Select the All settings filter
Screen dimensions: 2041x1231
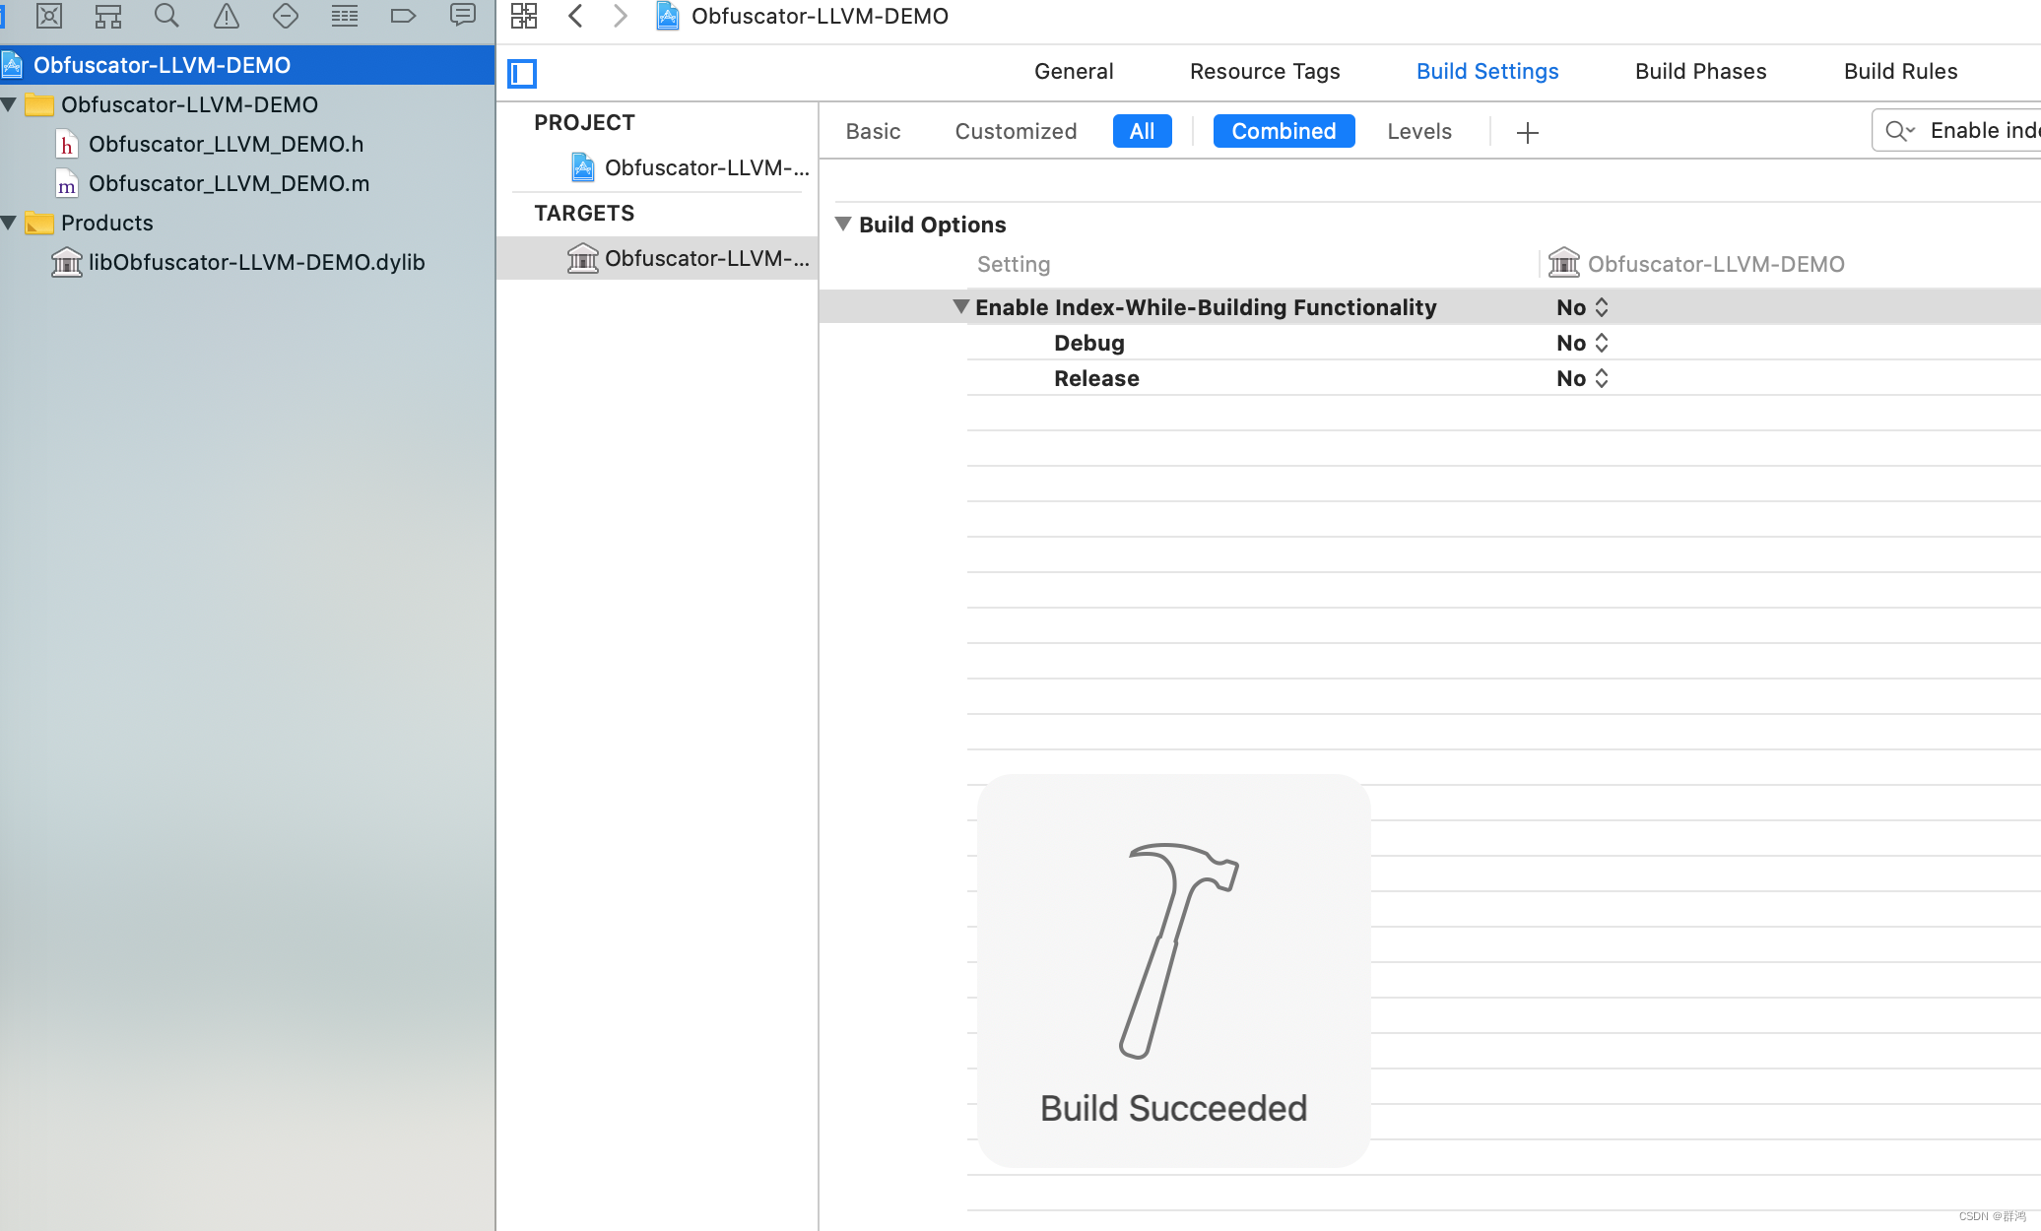pyautogui.click(x=1142, y=131)
